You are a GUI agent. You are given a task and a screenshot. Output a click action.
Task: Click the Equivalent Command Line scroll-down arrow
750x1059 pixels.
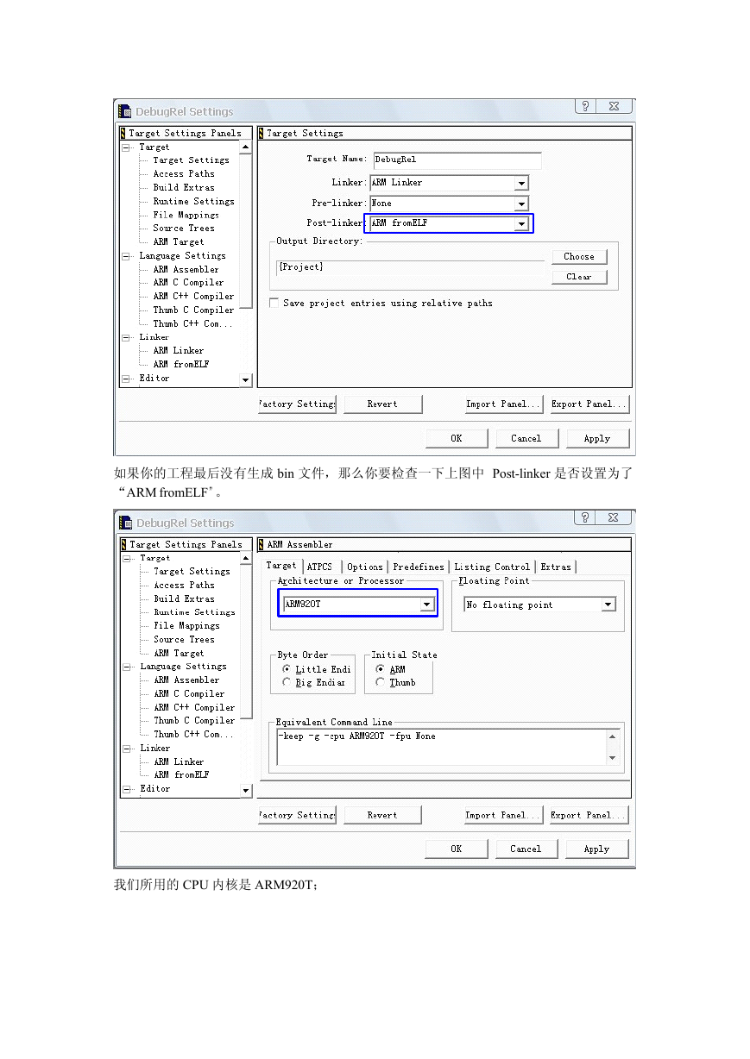[613, 758]
